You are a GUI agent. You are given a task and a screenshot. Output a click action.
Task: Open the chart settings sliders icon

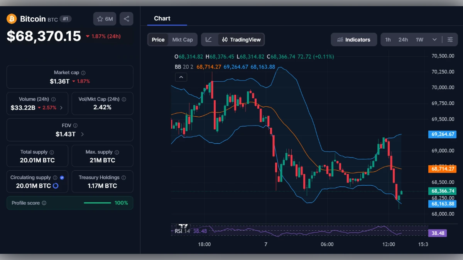(450, 39)
